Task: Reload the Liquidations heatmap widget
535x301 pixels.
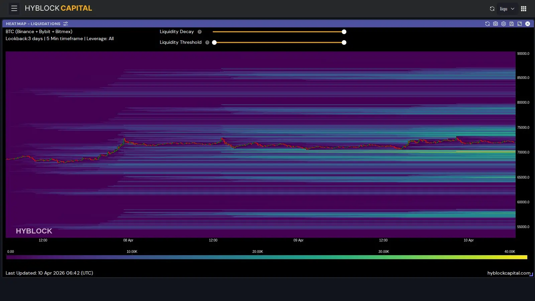Action: coord(487,24)
